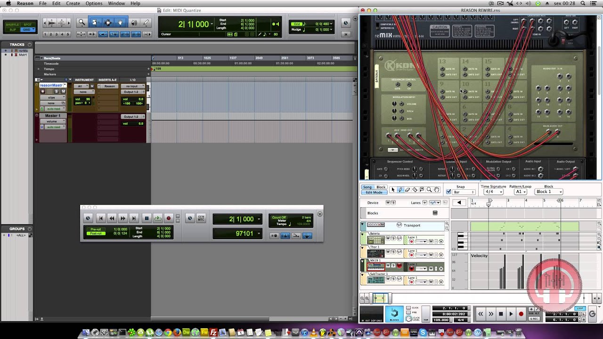Click Q REC button in Reason transport
The width and height of the screenshot is (603, 339).
[534, 319]
